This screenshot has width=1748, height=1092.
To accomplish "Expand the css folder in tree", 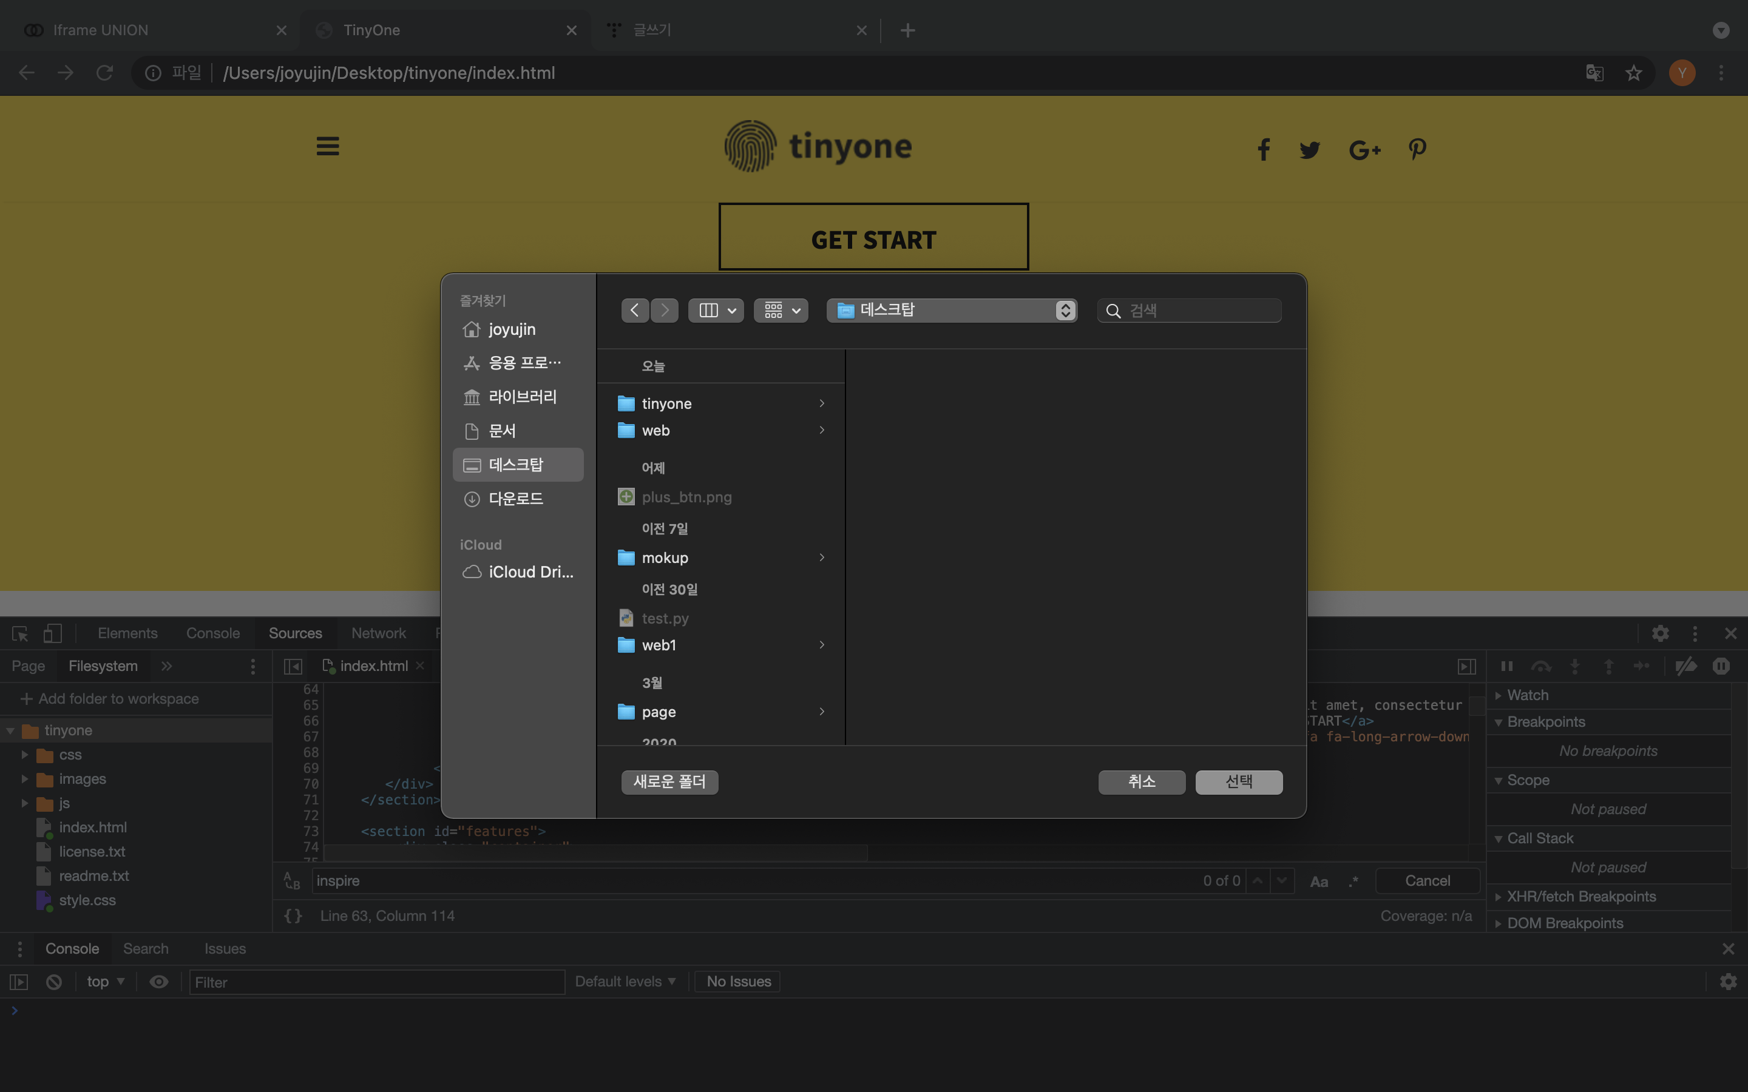I will pyautogui.click(x=24, y=755).
